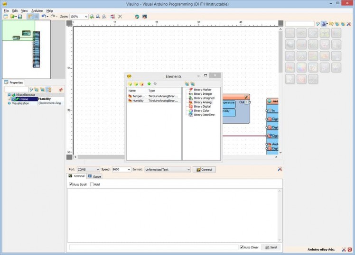355x255 pixels.
Task: Click pin icon in Properties panel
Action: click(60, 90)
